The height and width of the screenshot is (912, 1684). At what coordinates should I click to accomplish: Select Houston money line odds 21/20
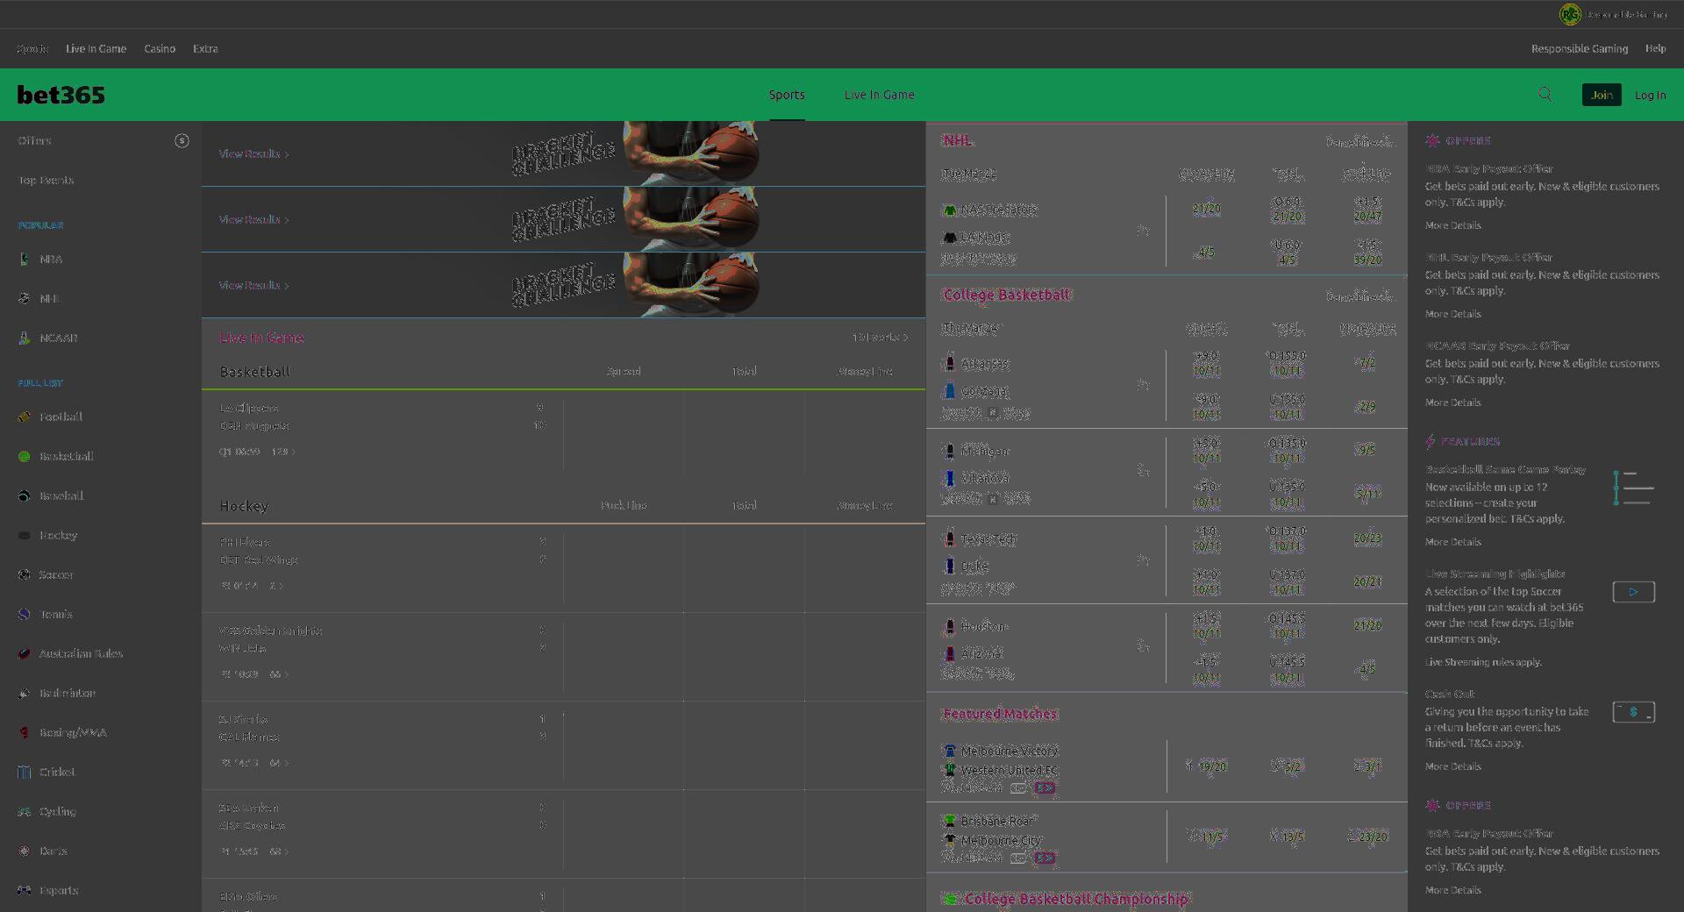pos(1367,625)
